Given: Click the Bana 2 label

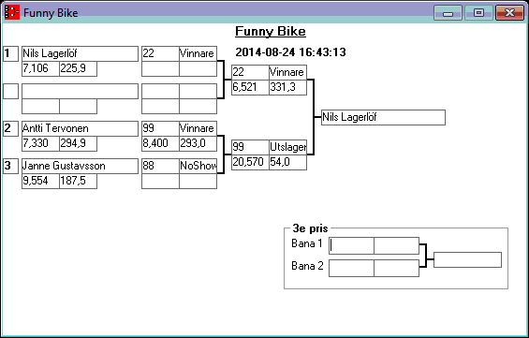Looking at the screenshot, I should (307, 266).
